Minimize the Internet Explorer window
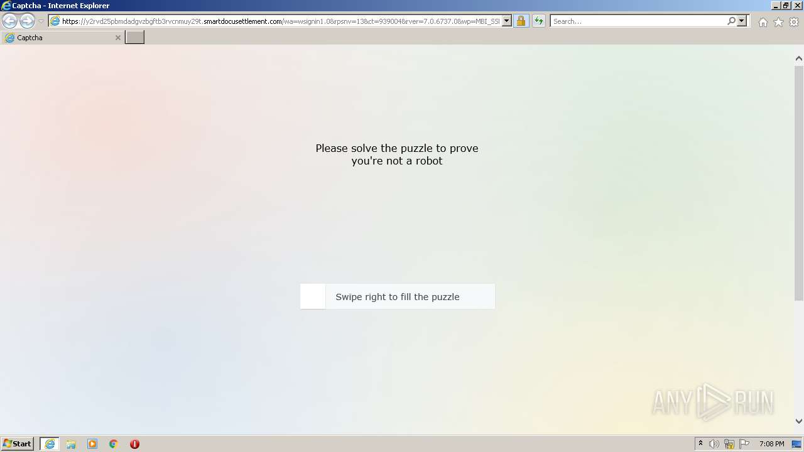This screenshot has height=452, width=804. pos(776,5)
